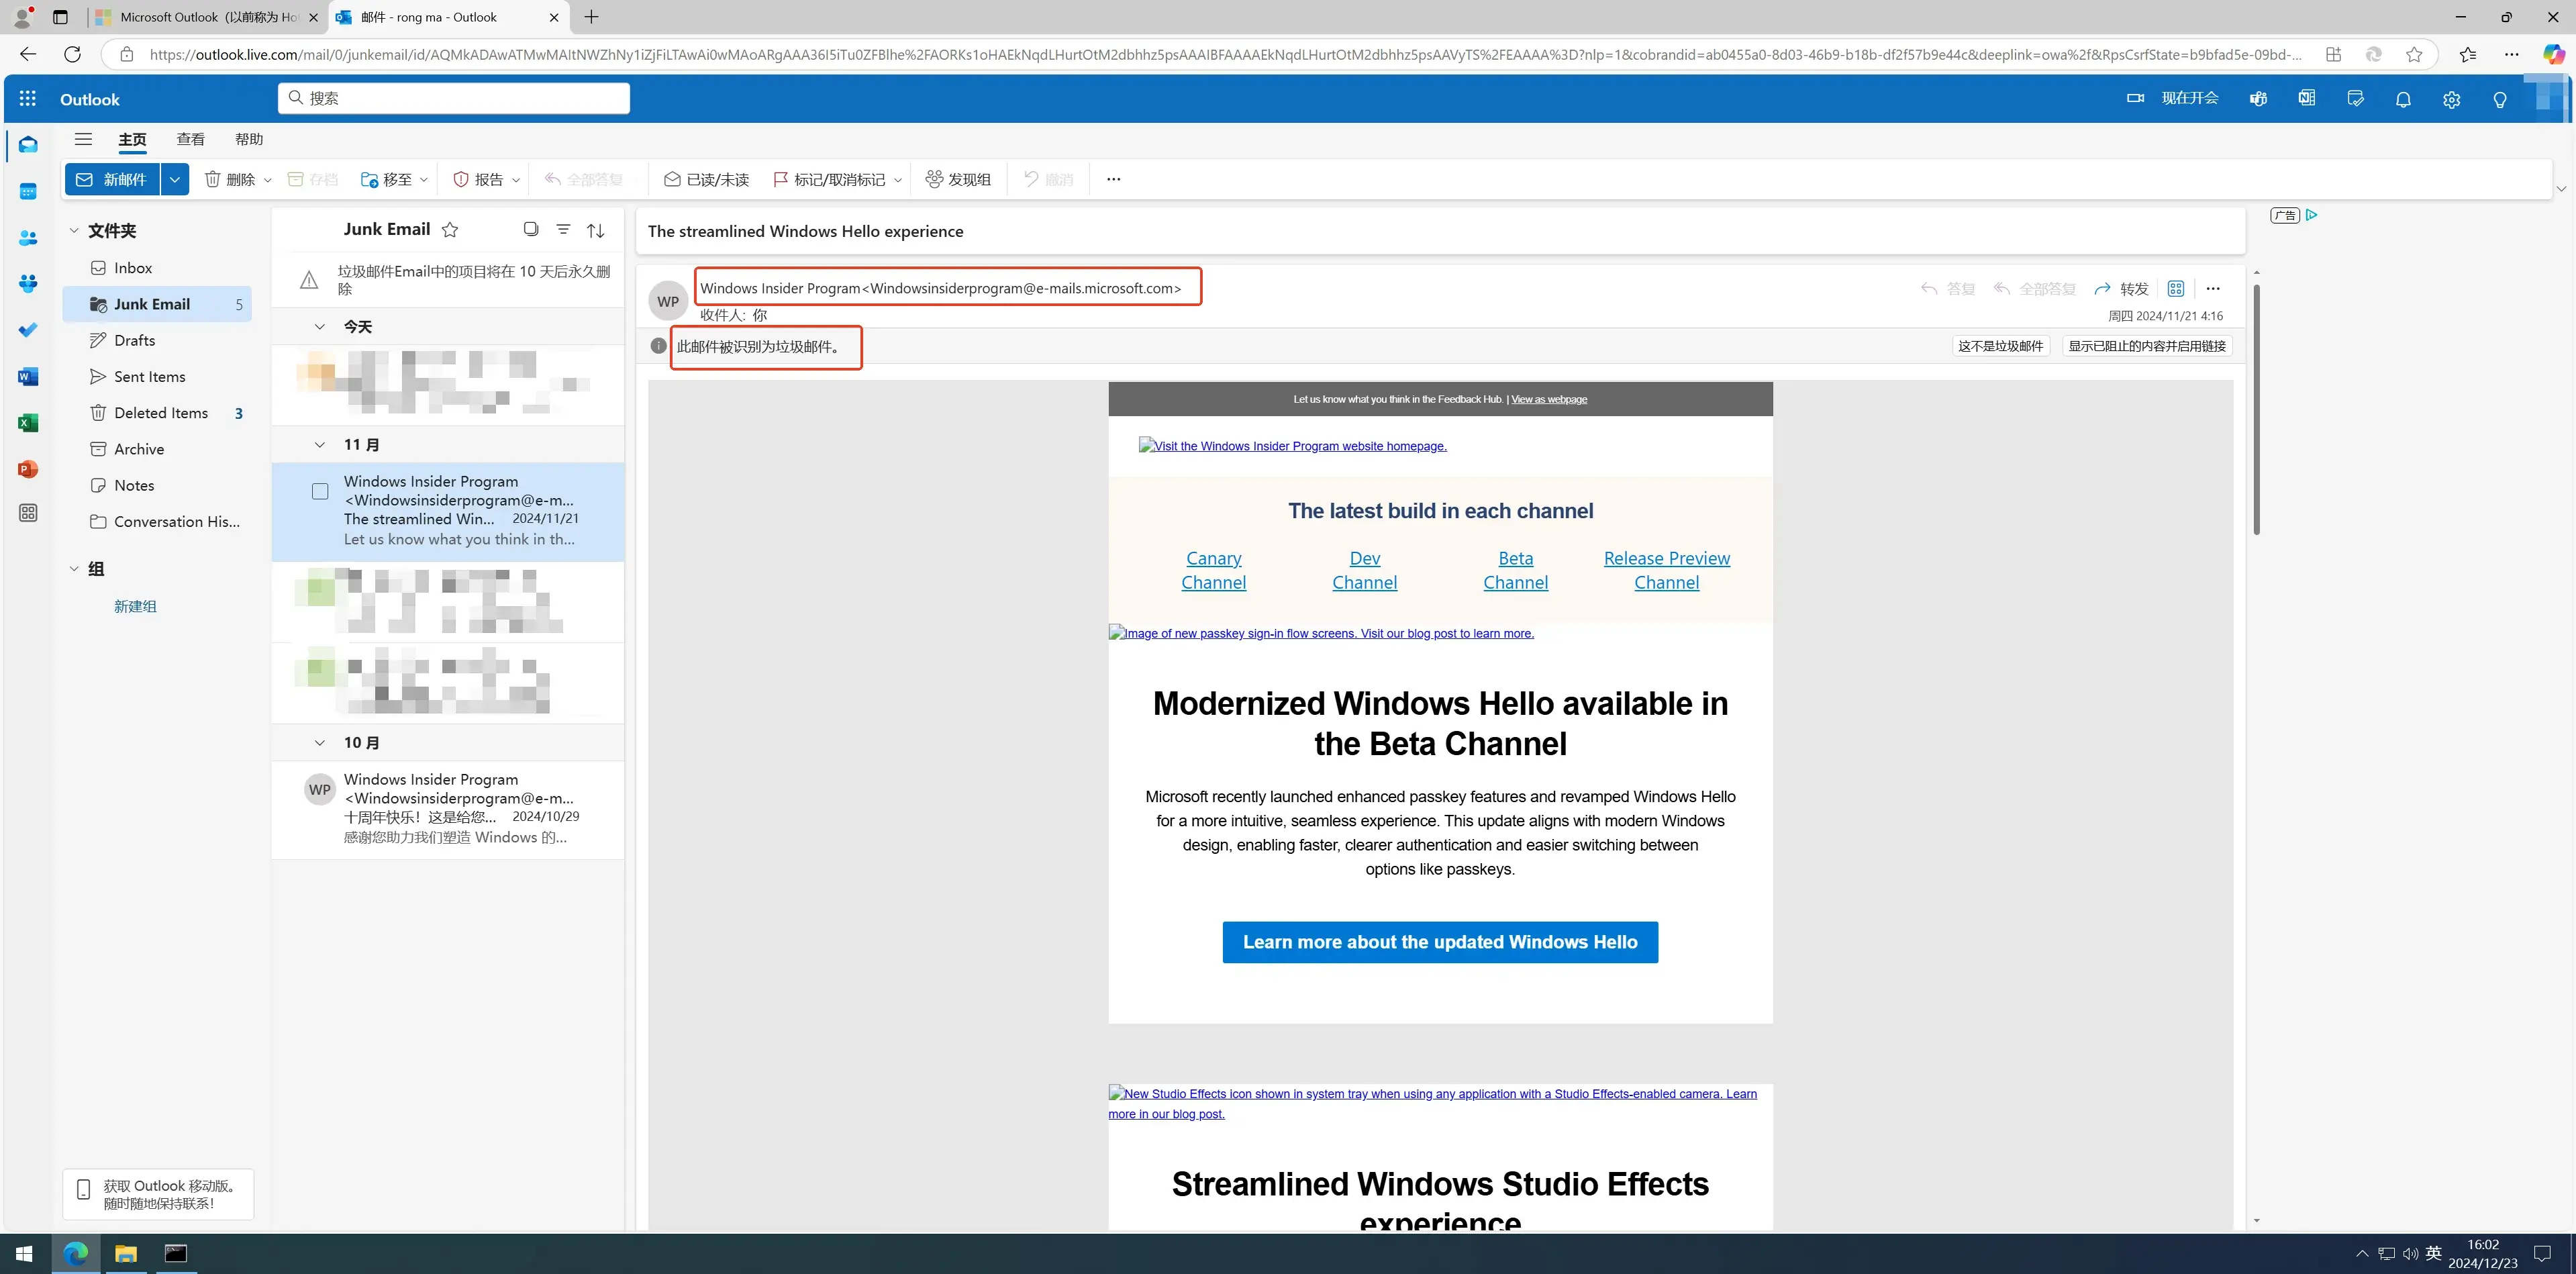Screen dimensions: 2576x1274
Task: Collapse the 文件夹 folders section
Action: [73, 230]
